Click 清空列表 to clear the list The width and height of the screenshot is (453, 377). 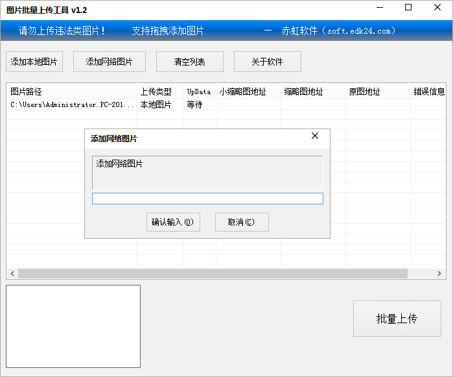tap(189, 62)
